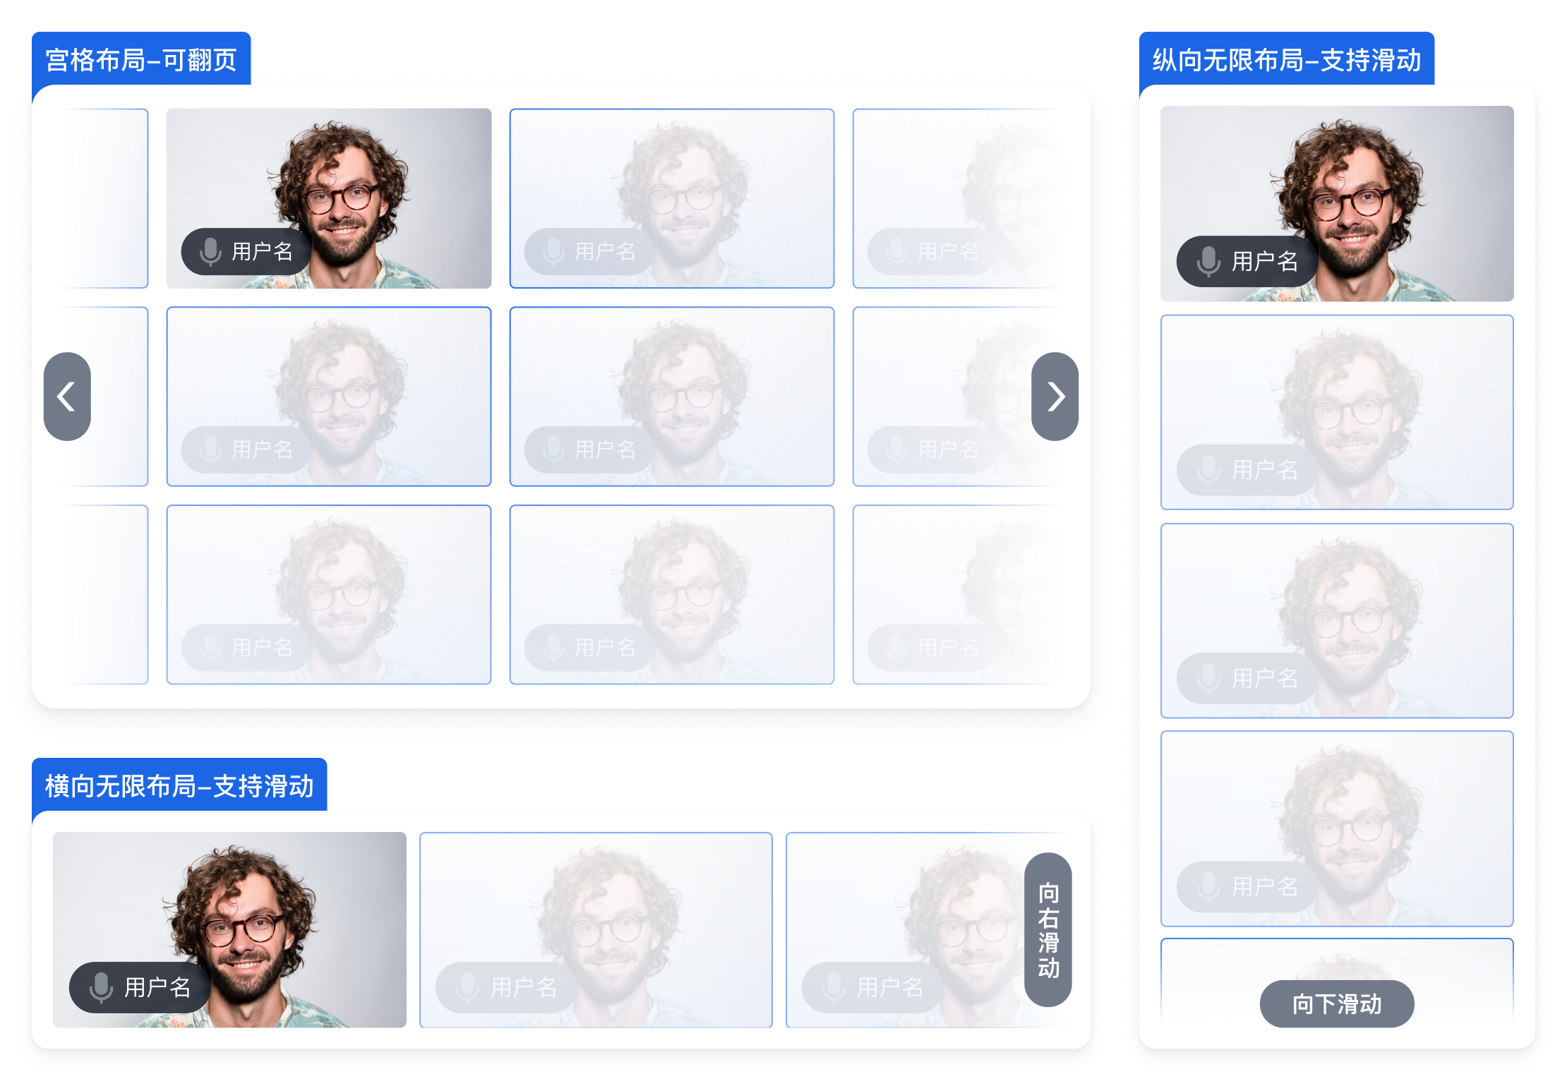The height and width of the screenshot is (1081, 1567).
Task: Click the 向下滑动 button
Action: tap(1336, 1003)
